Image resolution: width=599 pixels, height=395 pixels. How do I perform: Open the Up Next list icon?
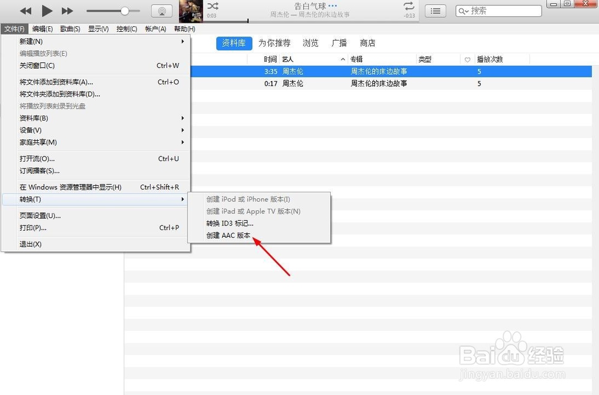[435, 11]
